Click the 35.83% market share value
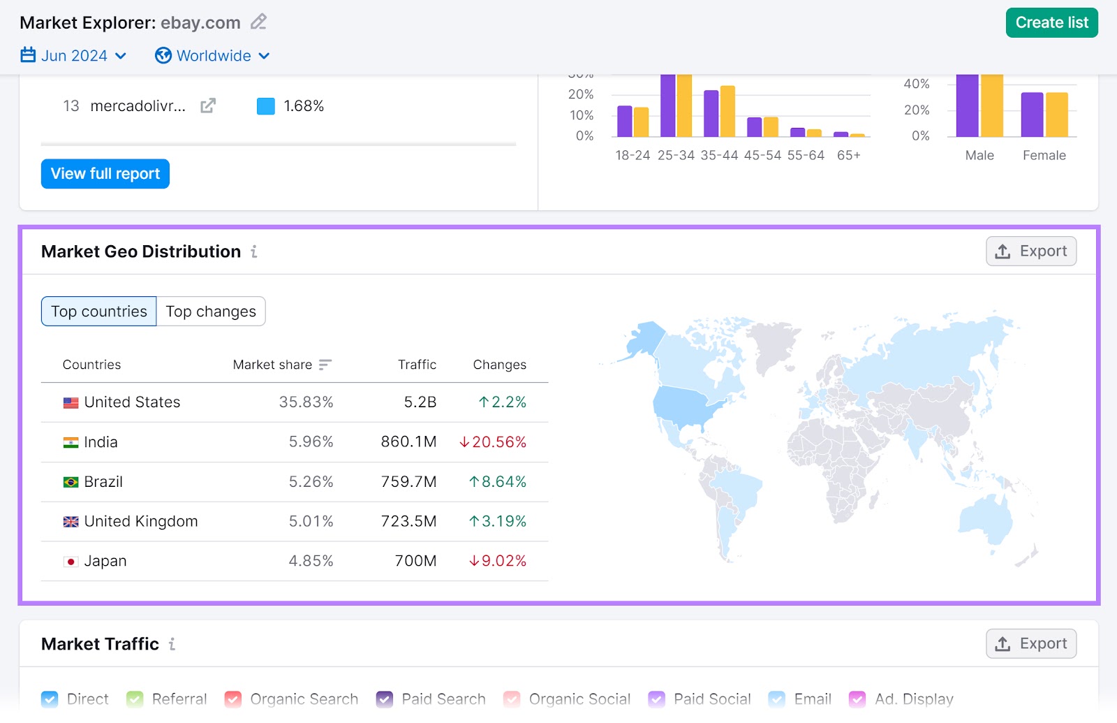 tap(306, 402)
